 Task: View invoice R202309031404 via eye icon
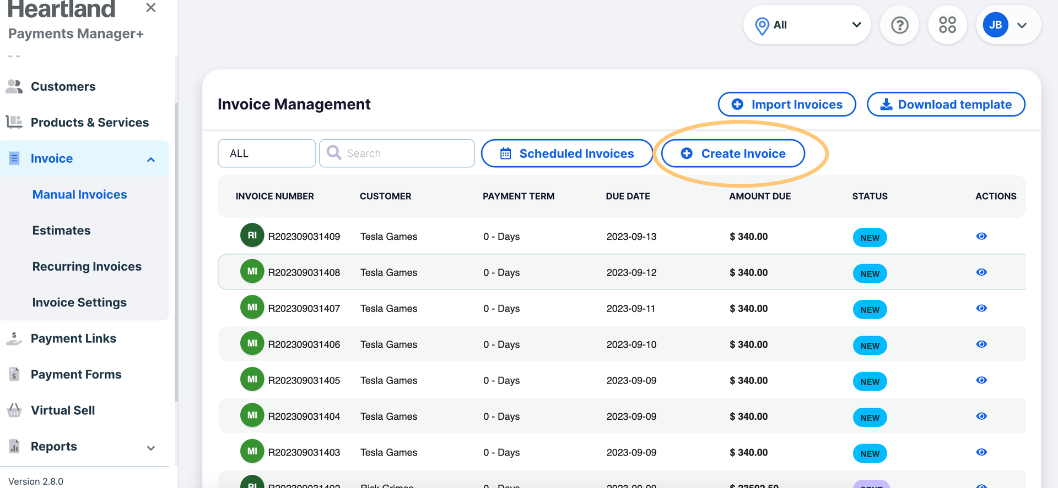click(981, 416)
